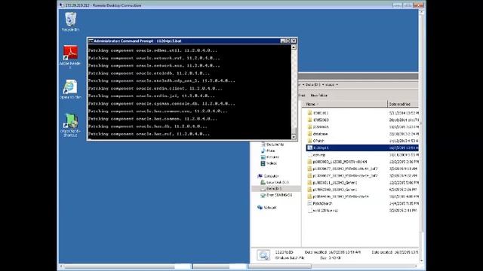Select the PatchSearch file in list
483x271 pixels.
click(x=320, y=203)
